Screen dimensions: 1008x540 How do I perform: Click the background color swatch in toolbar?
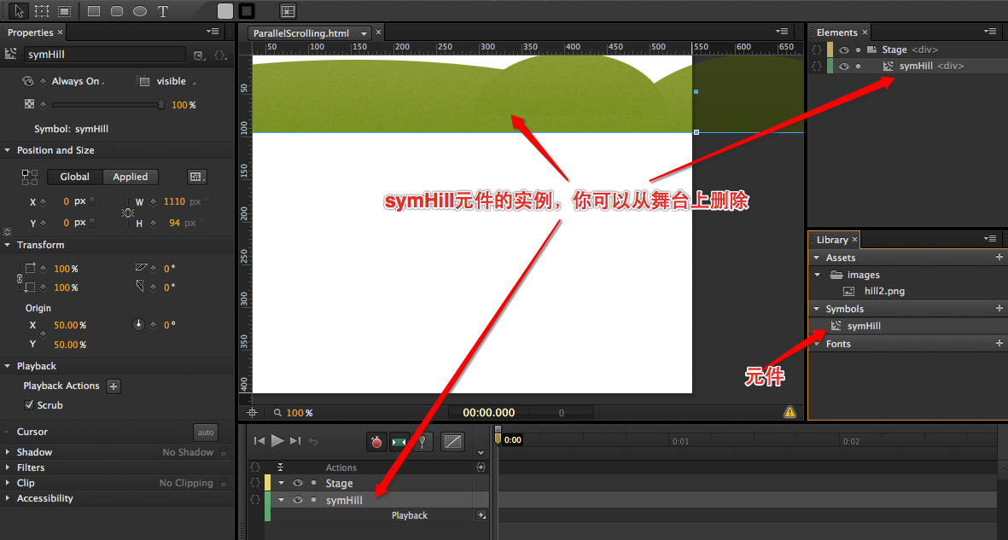pyautogui.click(x=225, y=11)
